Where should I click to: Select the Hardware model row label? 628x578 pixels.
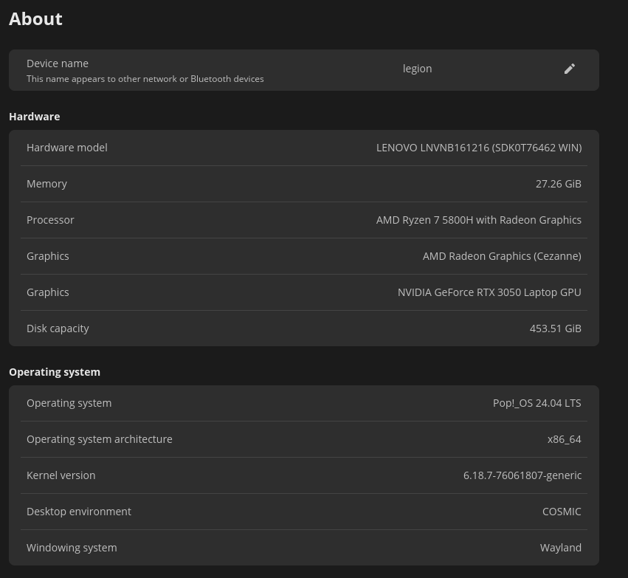coord(67,148)
